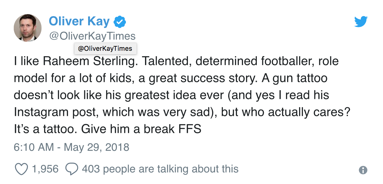
Task: Click the May 29, 2018 date
Action: coord(96,147)
